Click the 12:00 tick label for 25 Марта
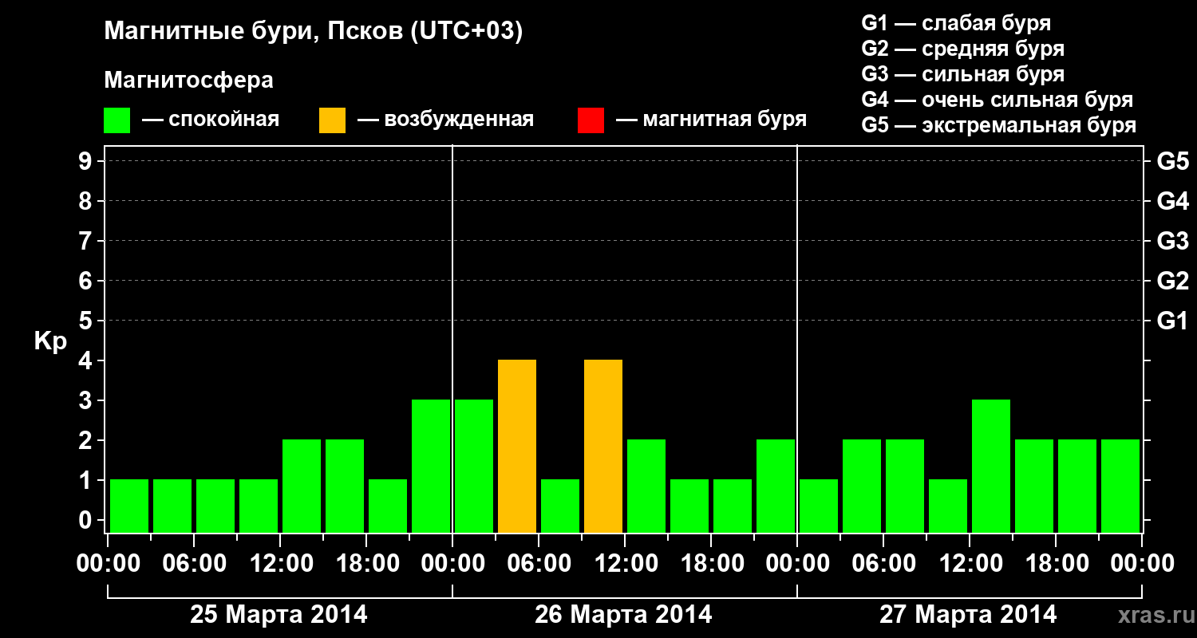This screenshot has height=638, width=1197. [x=282, y=564]
